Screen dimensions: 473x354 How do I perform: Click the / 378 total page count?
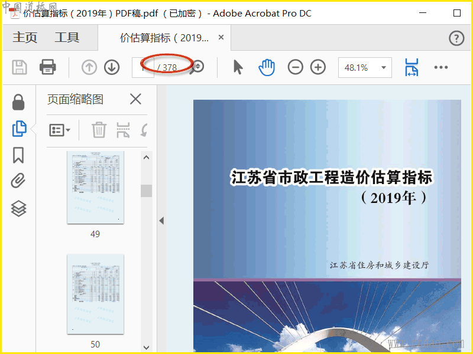coord(167,67)
